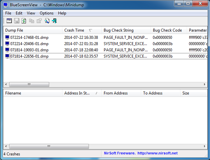Click bug check code 0x00000050 in third row

point(162,50)
